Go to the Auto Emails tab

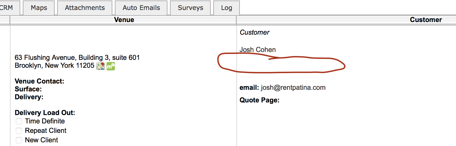pyautogui.click(x=141, y=8)
